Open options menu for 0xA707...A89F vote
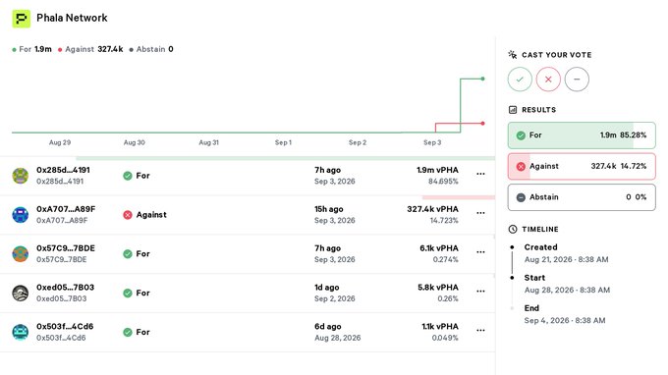Viewport: 668px width, 375px height. pos(480,213)
